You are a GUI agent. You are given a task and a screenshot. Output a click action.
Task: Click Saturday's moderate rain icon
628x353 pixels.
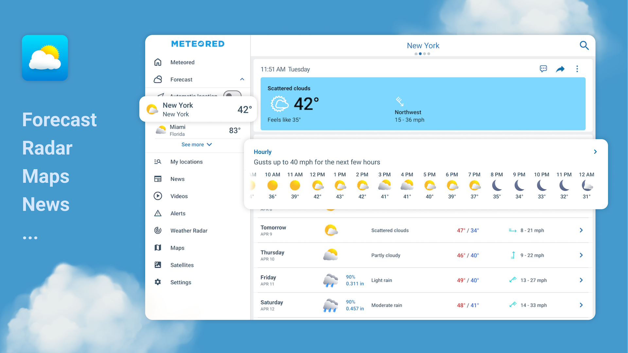click(x=330, y=305)
